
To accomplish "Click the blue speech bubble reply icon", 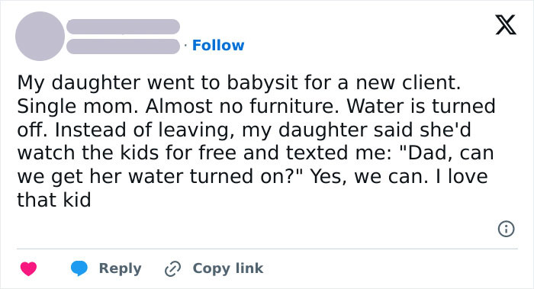I will click(79, 268).
